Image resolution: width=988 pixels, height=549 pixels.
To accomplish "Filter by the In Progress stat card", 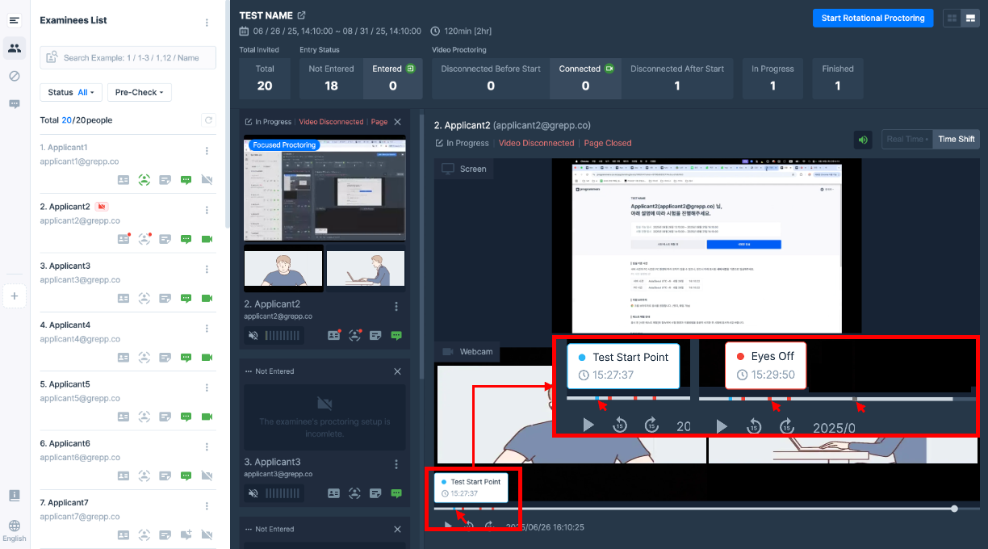I will (772, 78).
